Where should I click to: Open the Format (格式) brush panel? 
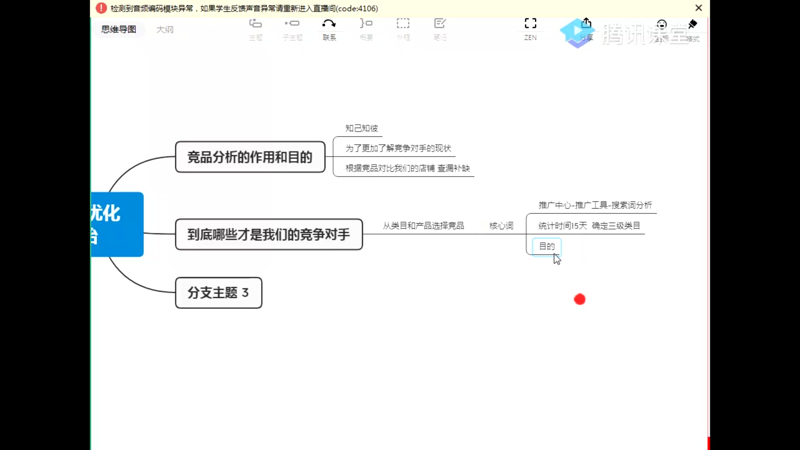click(x=692, y=25)
